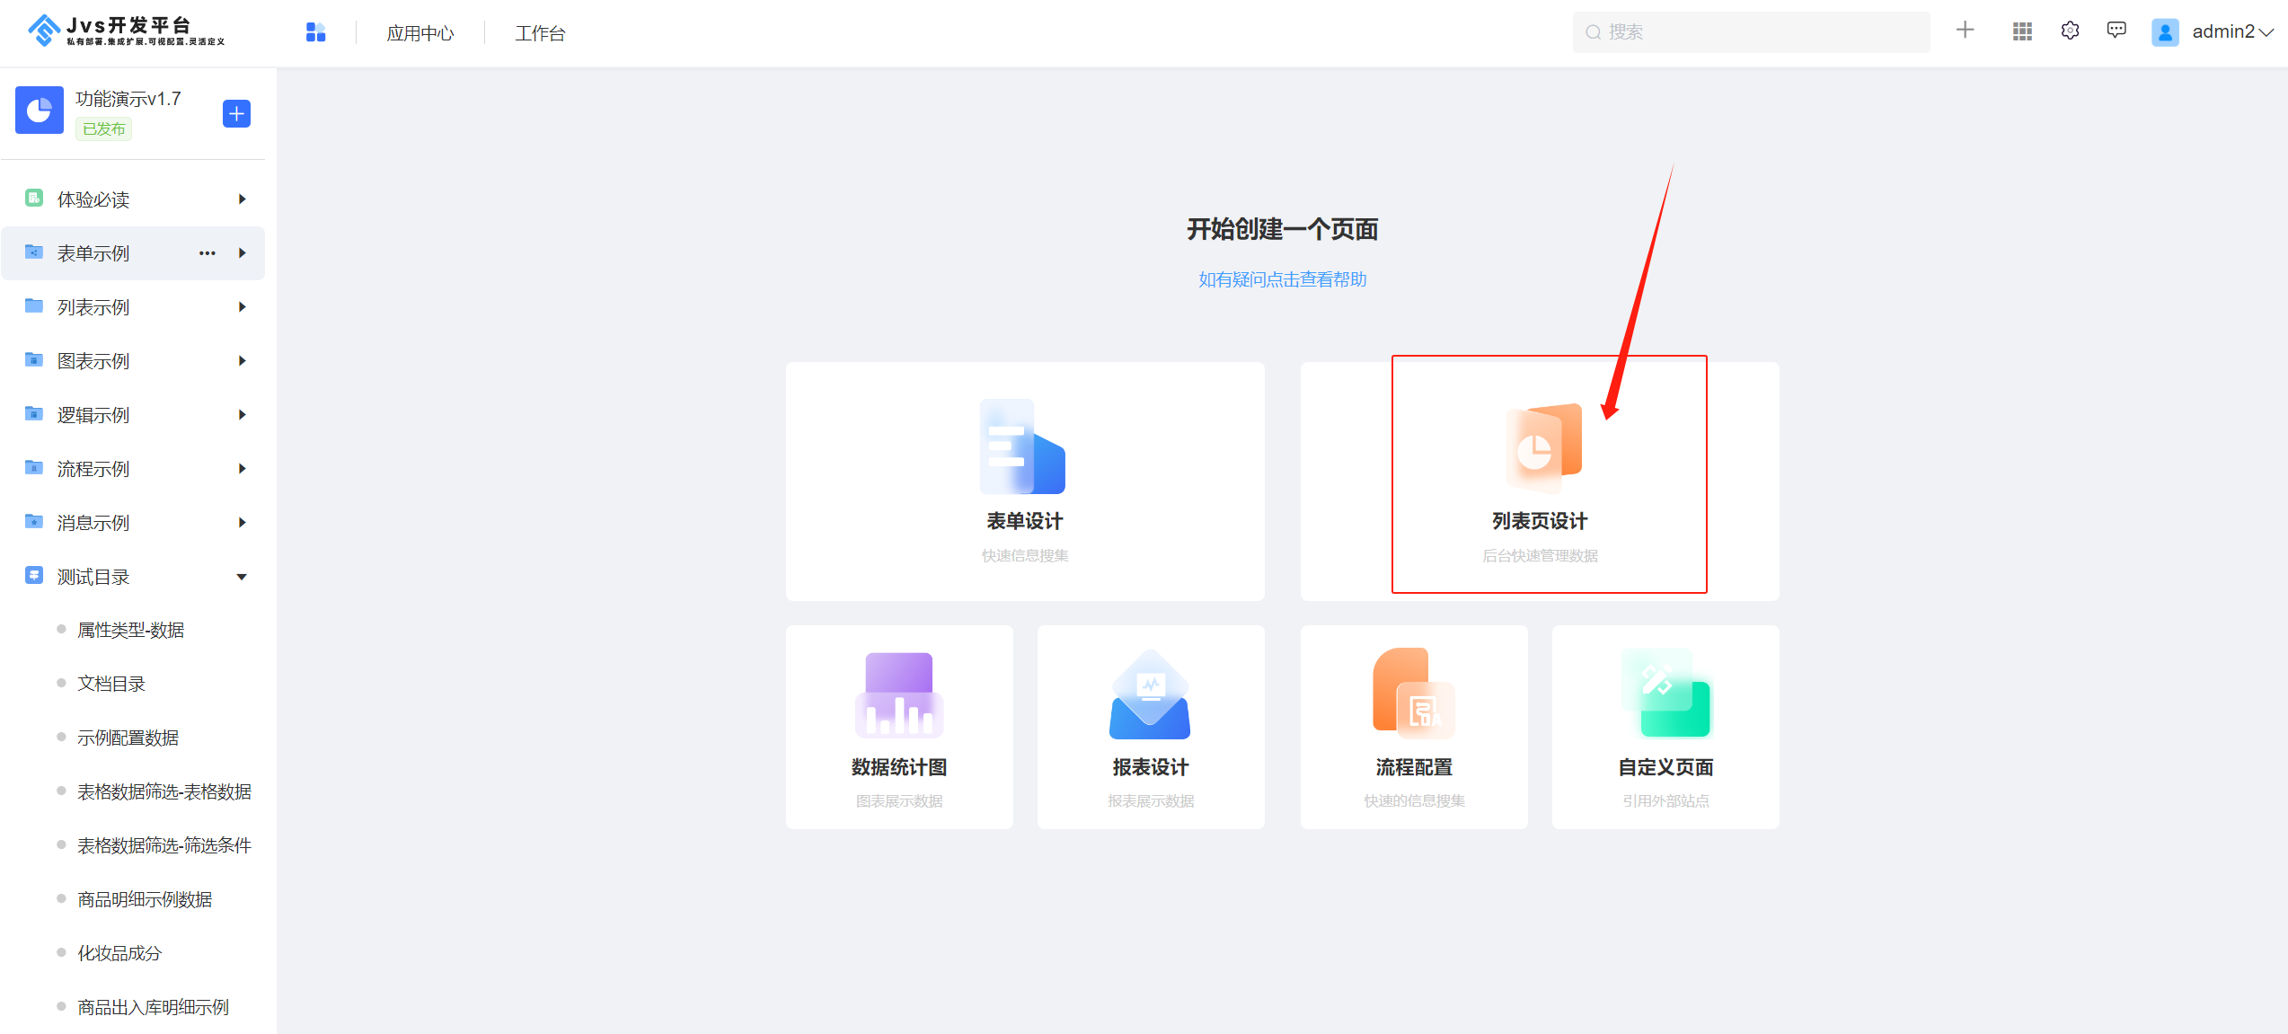The height and width of the screenshot is (1034, 2288).
Task: Expand the 体验必读 folder arrow
Action: tap(242, 199)
